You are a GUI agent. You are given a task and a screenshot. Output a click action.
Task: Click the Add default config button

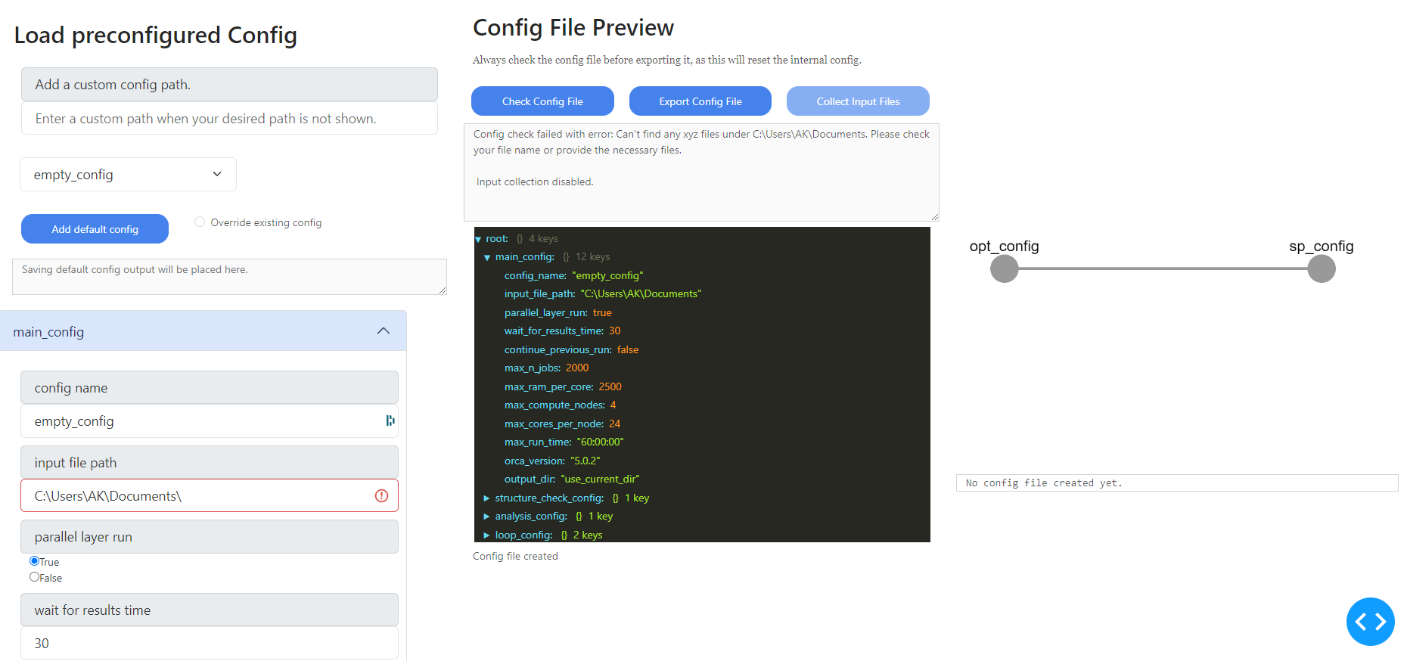pyautogui.click(x=95, y=229)
